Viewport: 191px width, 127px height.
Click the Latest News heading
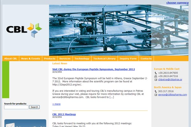60,63
